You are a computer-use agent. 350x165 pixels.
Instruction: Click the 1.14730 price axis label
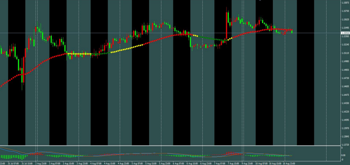(346, 78)
